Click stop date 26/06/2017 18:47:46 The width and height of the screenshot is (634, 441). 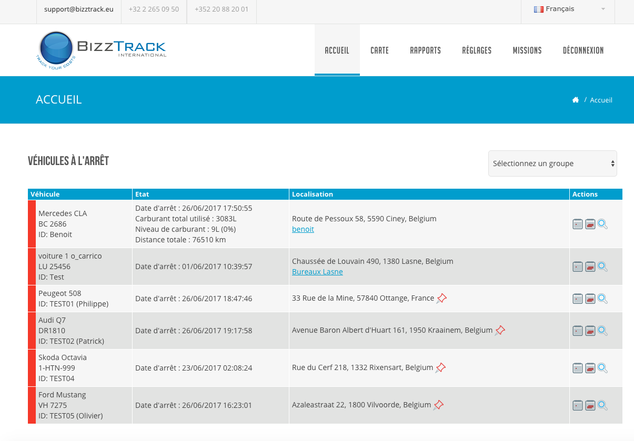pyautogui.click(x=217, y=299)
